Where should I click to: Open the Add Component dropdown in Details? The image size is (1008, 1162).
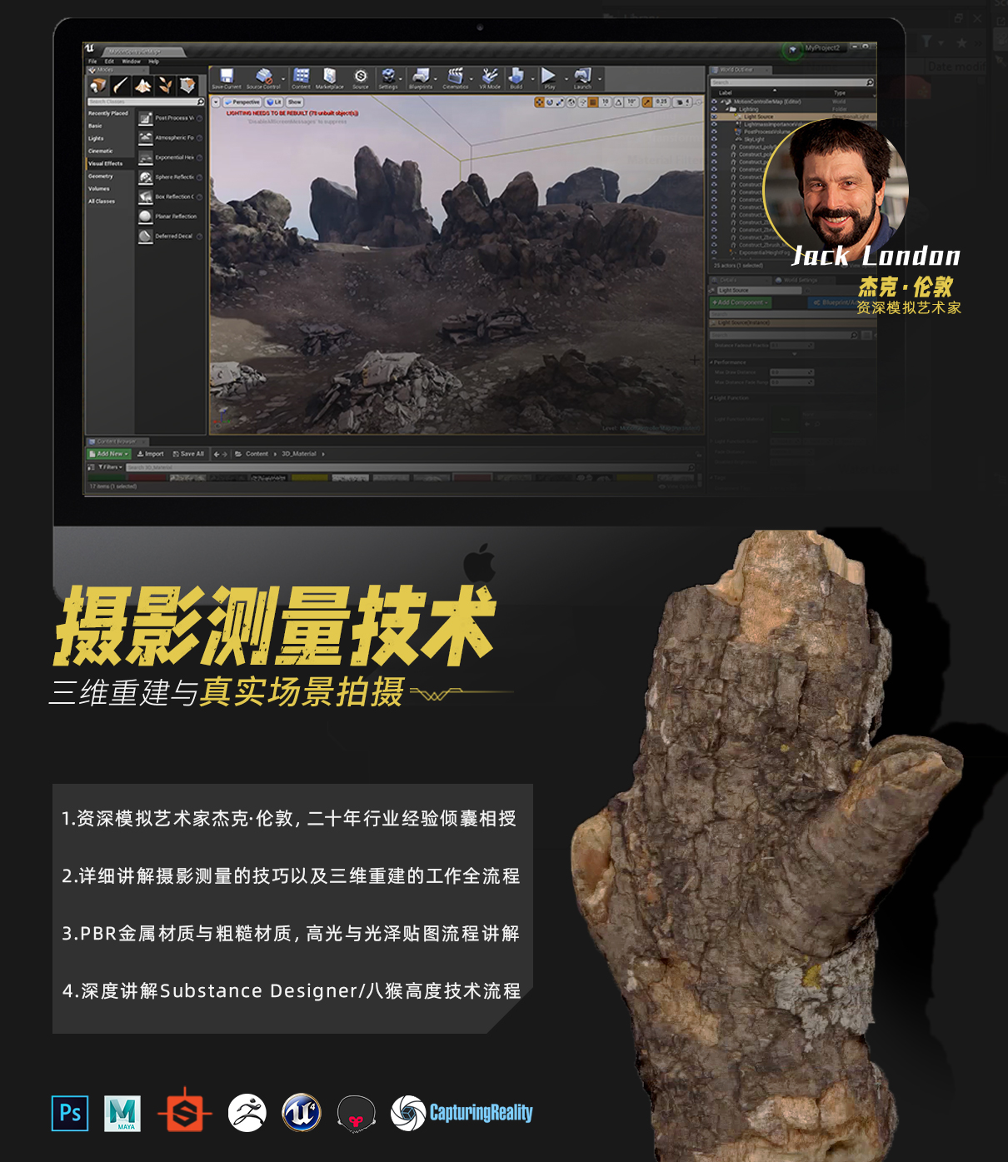[741, 302]
